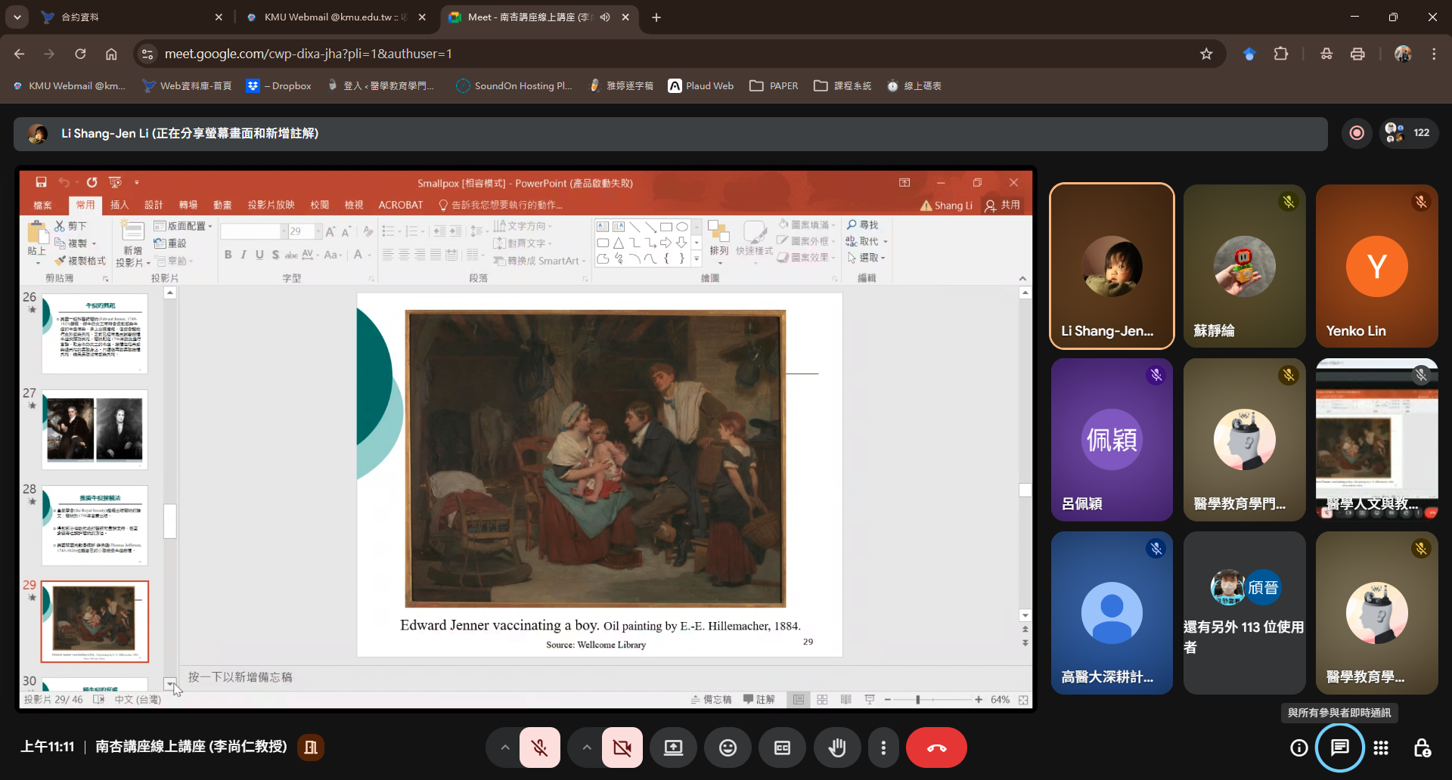
Task: Open more options three-dot menu in call bar
Action: click(x=883, y=747)
